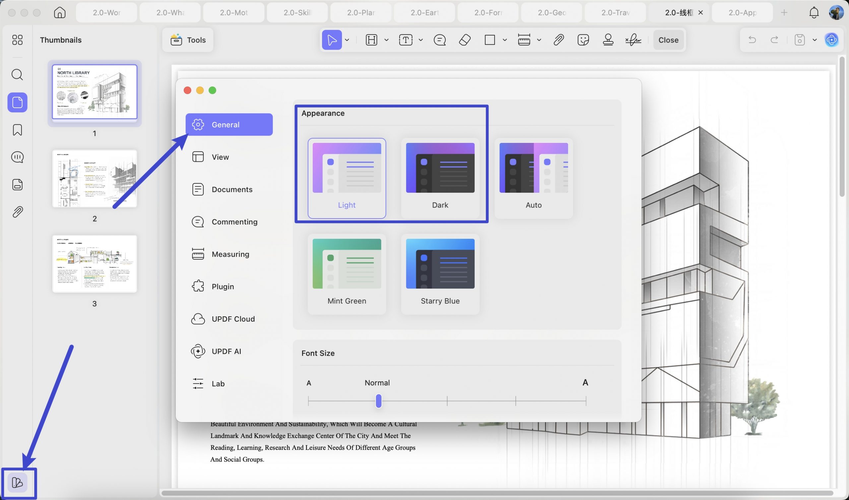Click the attach file paperclip tool

click(x=558, y=40)
